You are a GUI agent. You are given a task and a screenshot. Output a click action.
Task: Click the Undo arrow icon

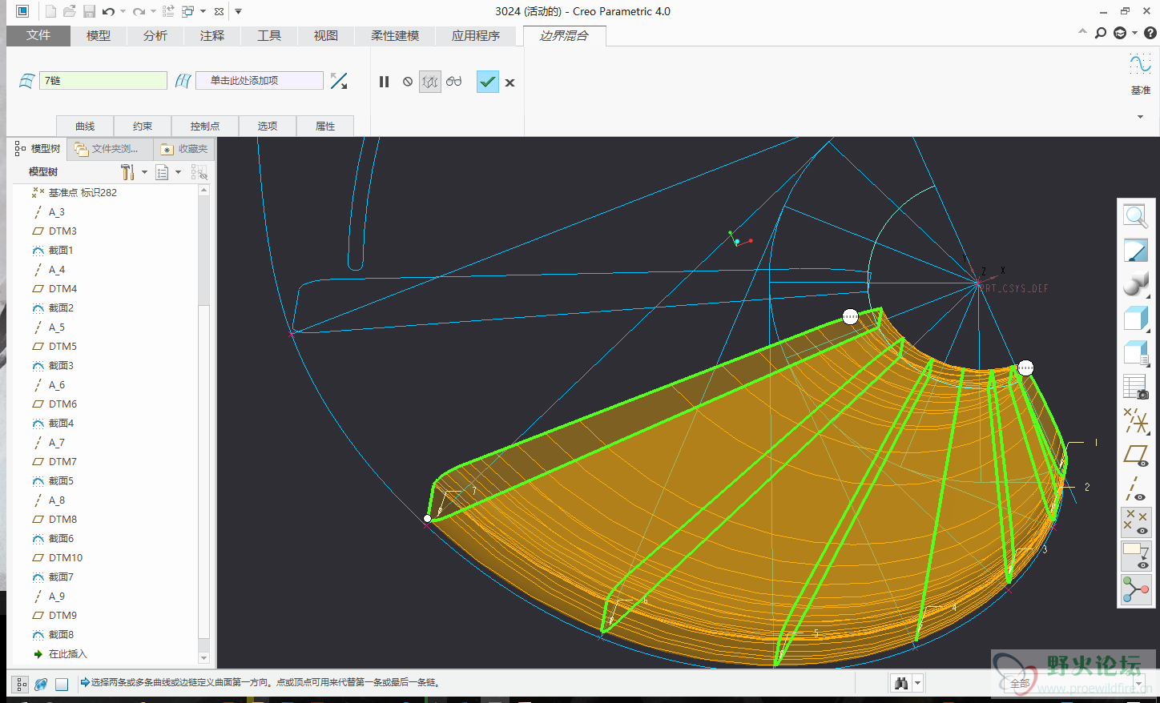point(108,11)
